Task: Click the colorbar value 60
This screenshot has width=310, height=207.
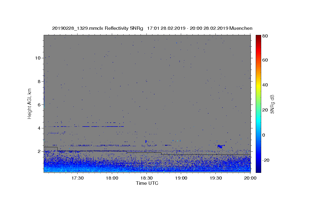Action: 266,60
